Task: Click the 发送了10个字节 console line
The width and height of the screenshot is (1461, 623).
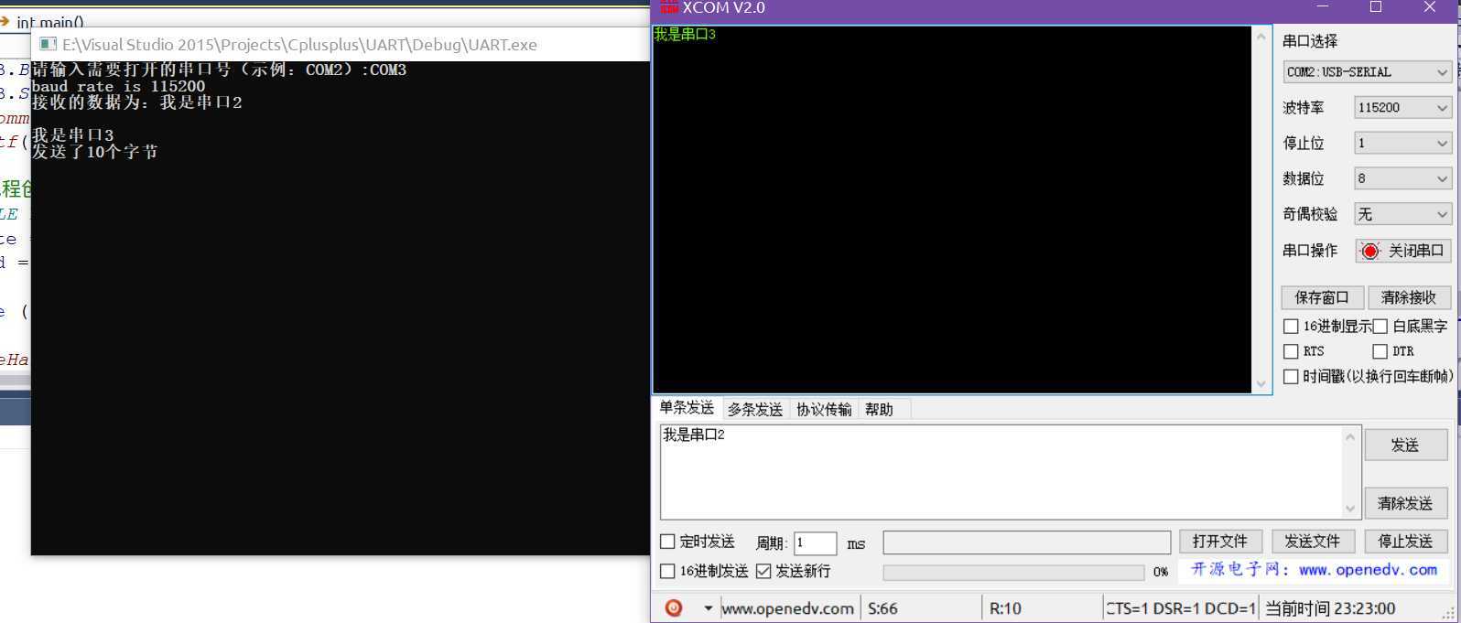Action: (95, 152)
